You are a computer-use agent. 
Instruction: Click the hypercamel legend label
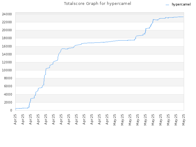pyautogui.click(x=181, y=4)
